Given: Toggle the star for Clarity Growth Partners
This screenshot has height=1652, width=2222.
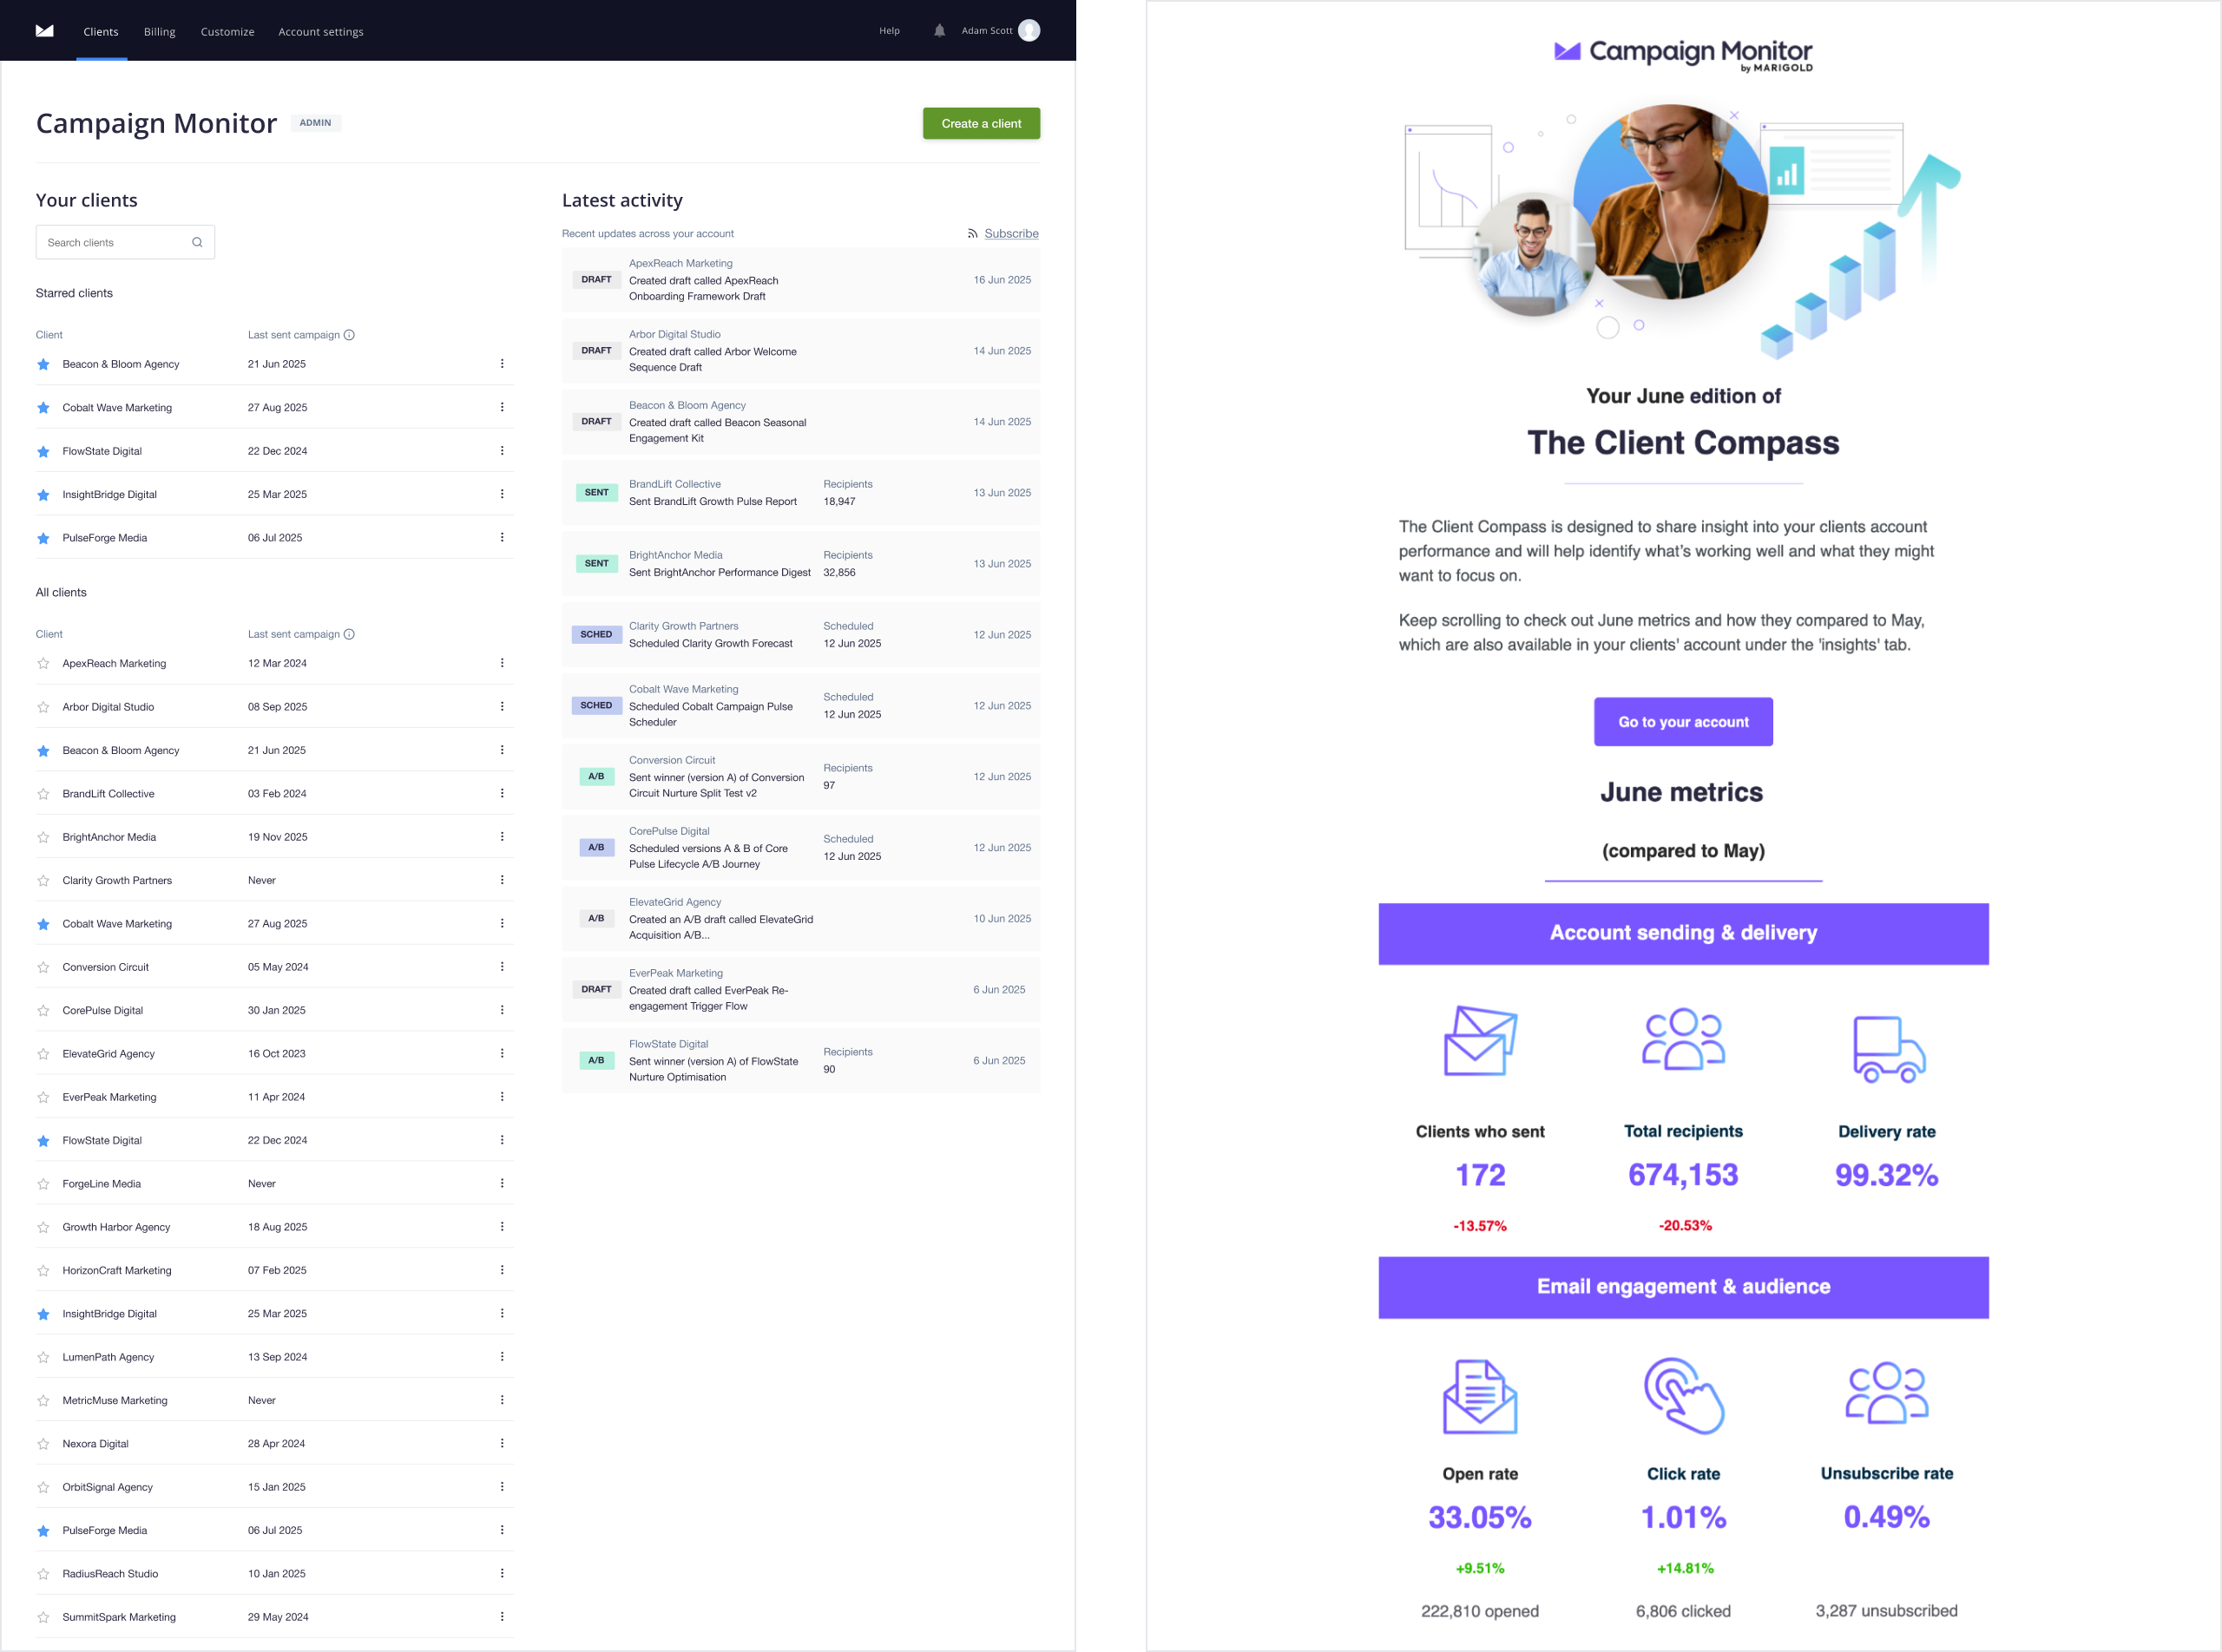Looking at the screenshot, I should coord(43,881).
